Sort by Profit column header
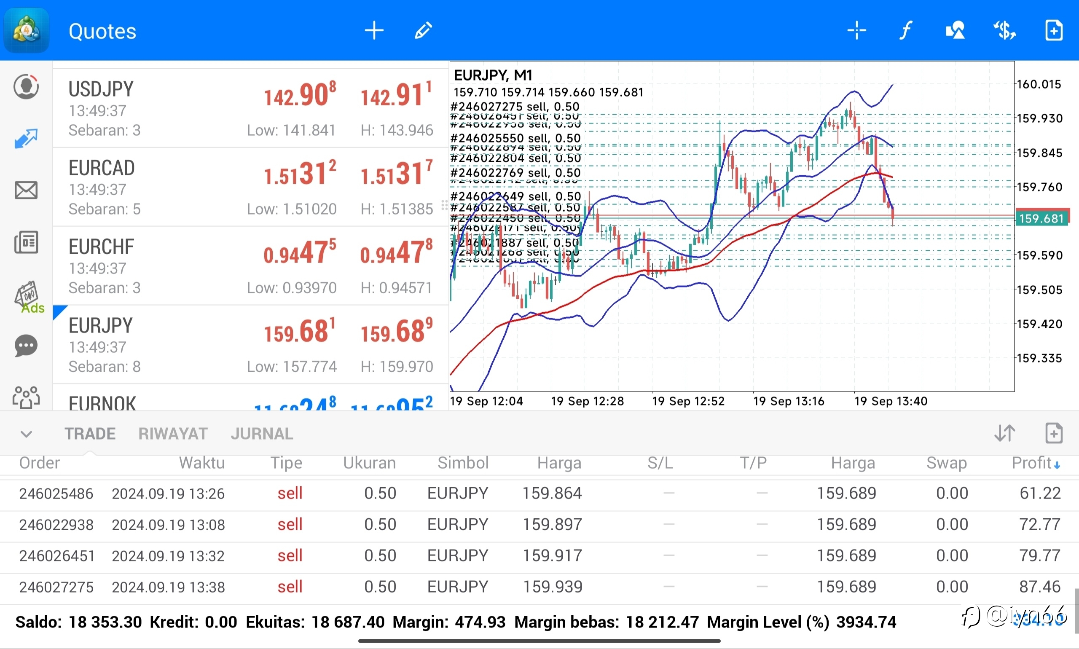 coord(1036,463)
